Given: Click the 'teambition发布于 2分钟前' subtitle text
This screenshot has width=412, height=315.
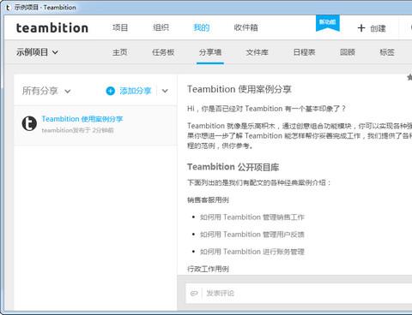Looking at the screenshot, I should point(77,130).
